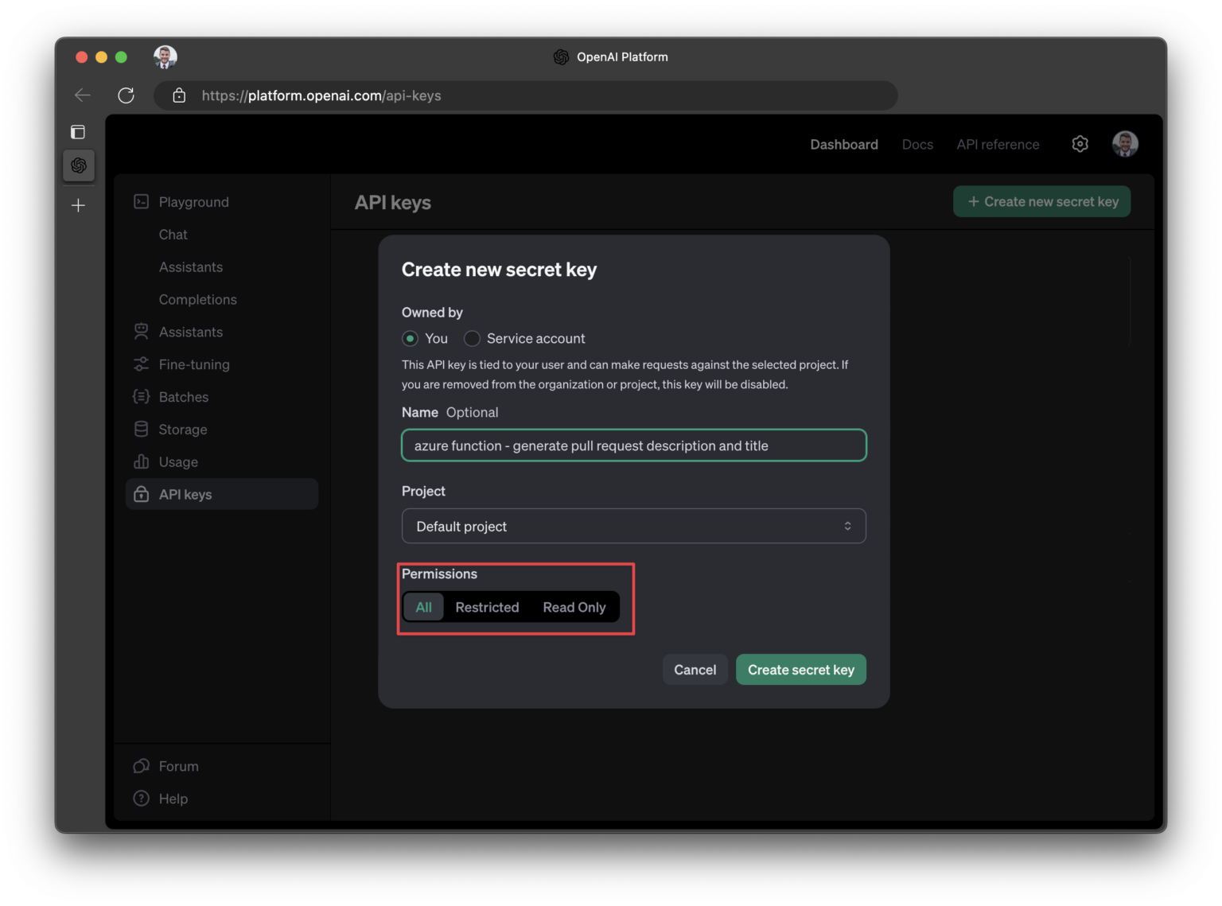This screenshot has width=1222, height=906.
Task: Open settings gear in top header
Action: (1080, 144)
